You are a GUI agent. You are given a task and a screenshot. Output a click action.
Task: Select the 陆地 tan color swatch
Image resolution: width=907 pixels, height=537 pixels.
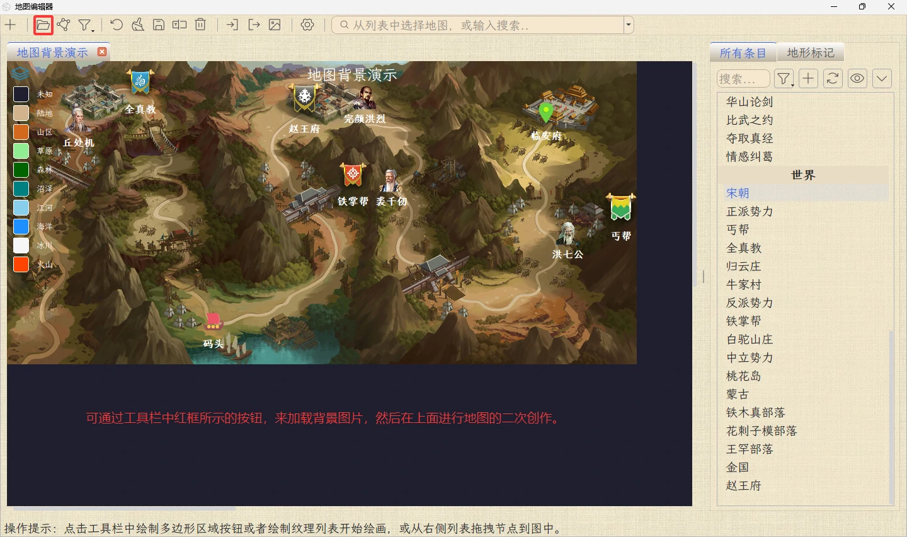pos(21,113)
